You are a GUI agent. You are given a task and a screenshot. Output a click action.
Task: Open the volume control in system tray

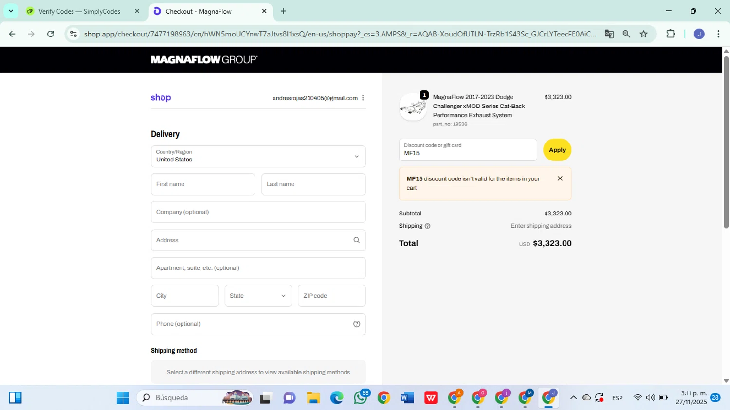point(651,398)
